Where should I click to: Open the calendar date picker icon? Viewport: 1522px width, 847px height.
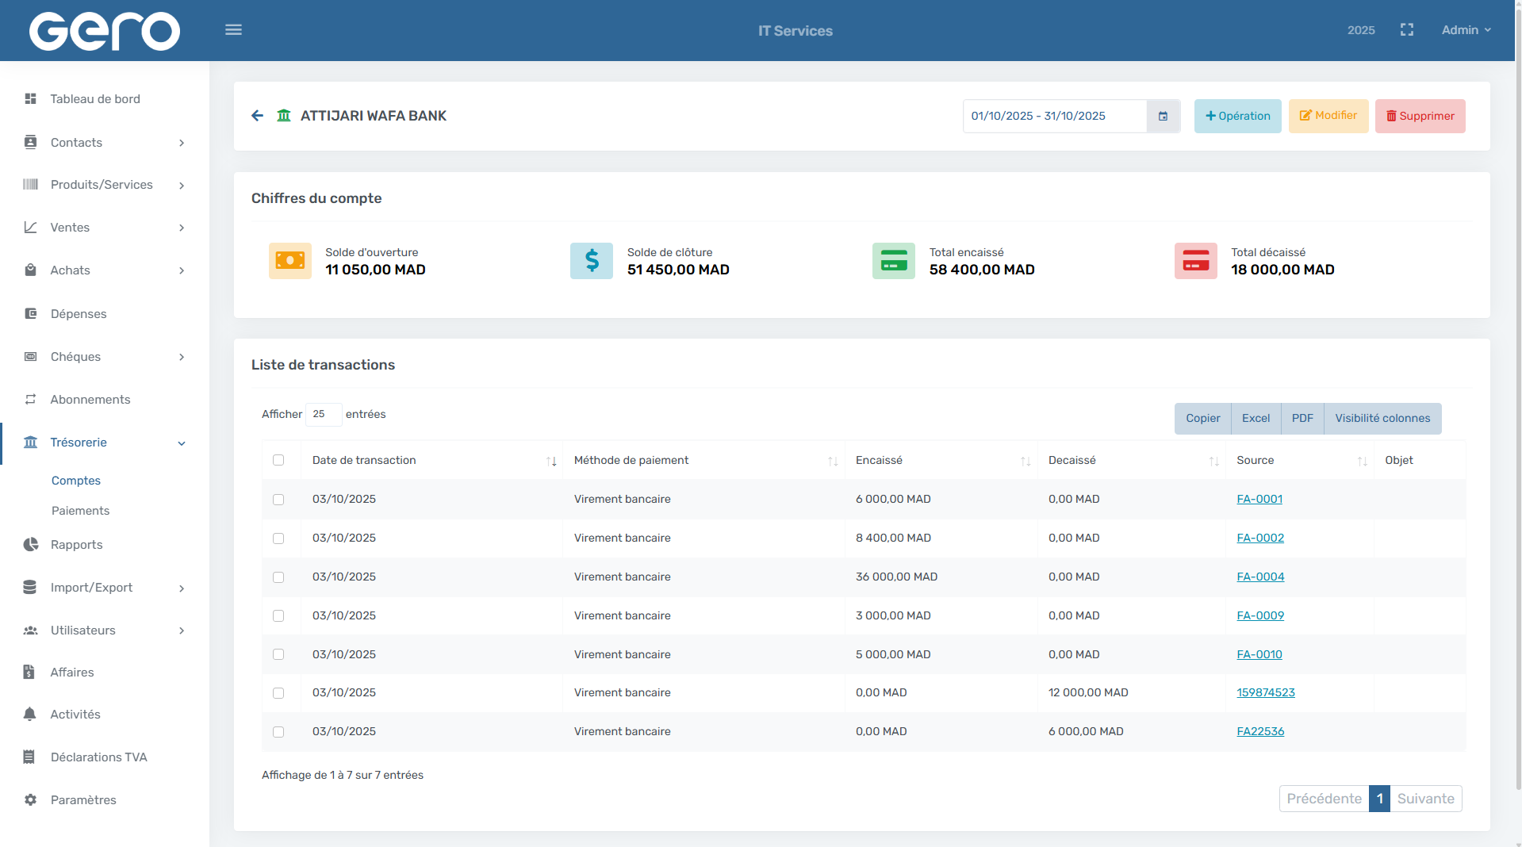(1163, 116)
